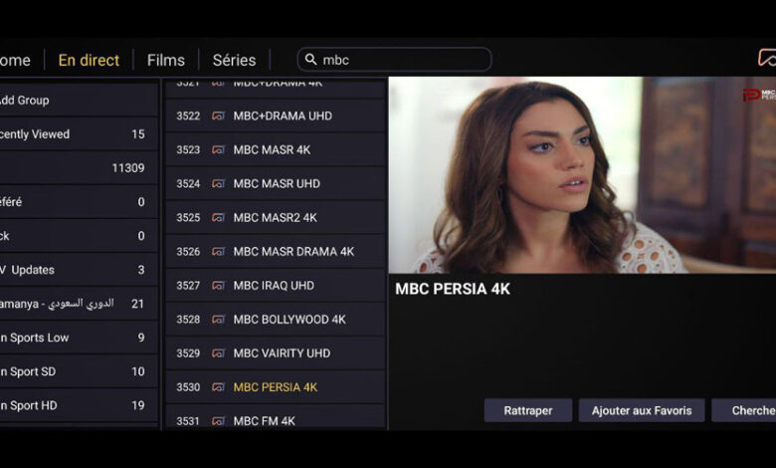Select the En direct tab
The width and height of the screenshot is (776, 468).
pyautogui.click(x=90, y=61)
